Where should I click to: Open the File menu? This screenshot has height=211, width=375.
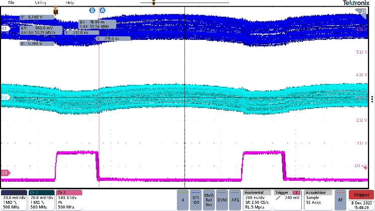click(x=11, y=3)
